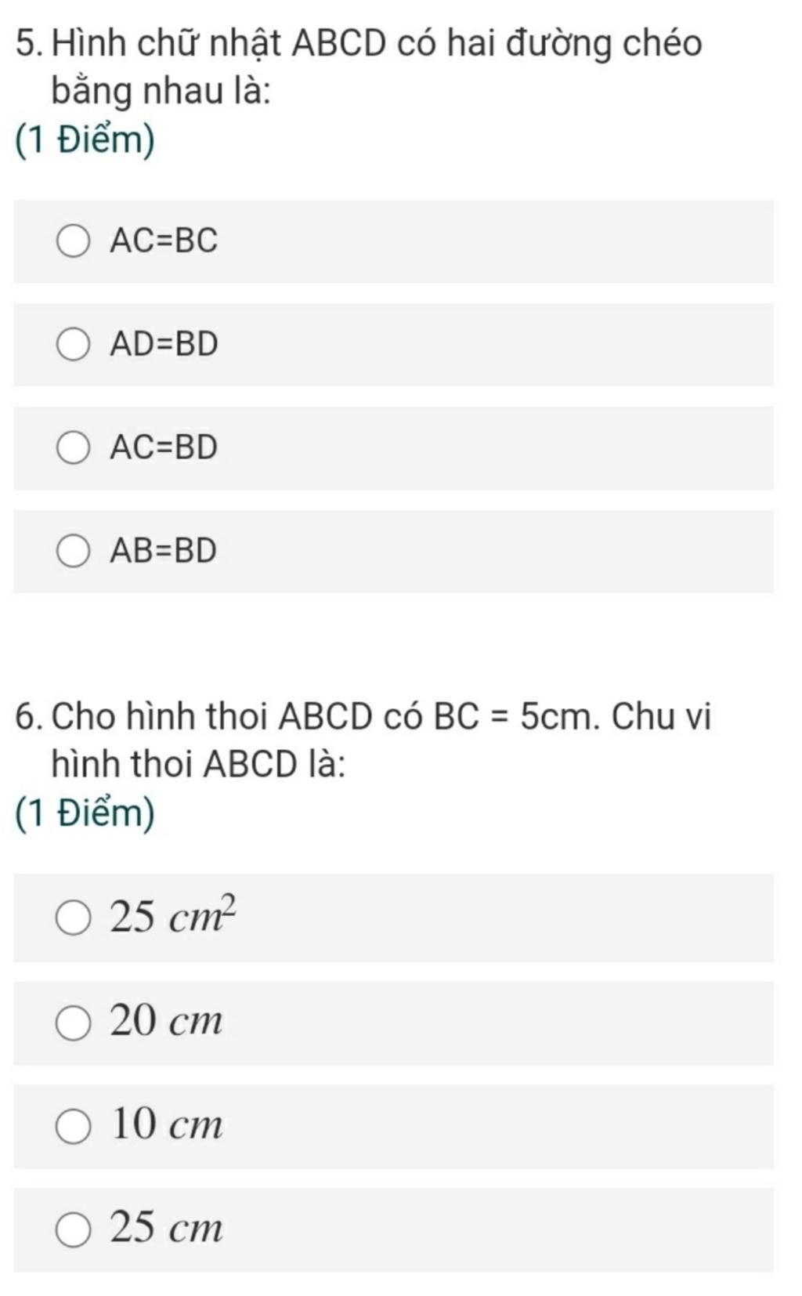Click the (1 Điểm) label under question 5
The height and width of the screenshot is (1296, 802).
[x=85, y=141]
